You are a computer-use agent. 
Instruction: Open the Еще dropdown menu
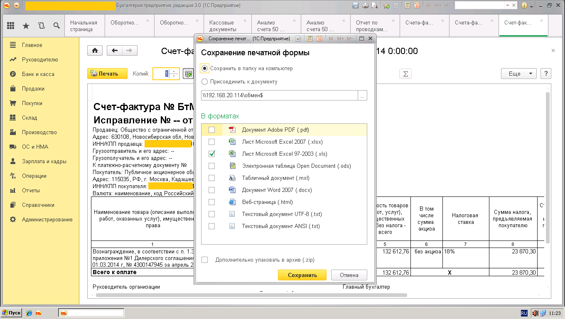click(x=518, y=74)
